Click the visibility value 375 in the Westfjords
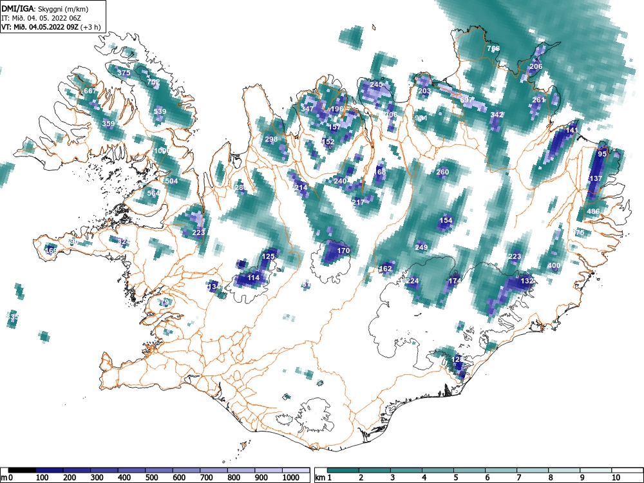Viewport: 644px width, 483px height. pos(124,73)
